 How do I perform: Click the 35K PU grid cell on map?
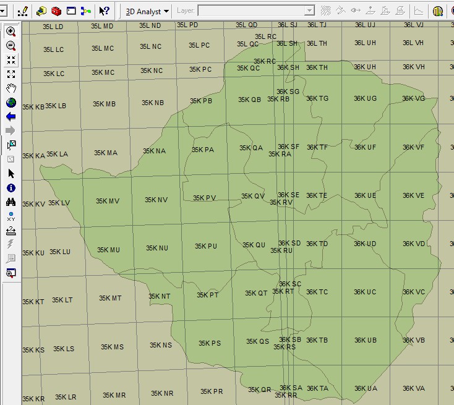coord(206,246)
